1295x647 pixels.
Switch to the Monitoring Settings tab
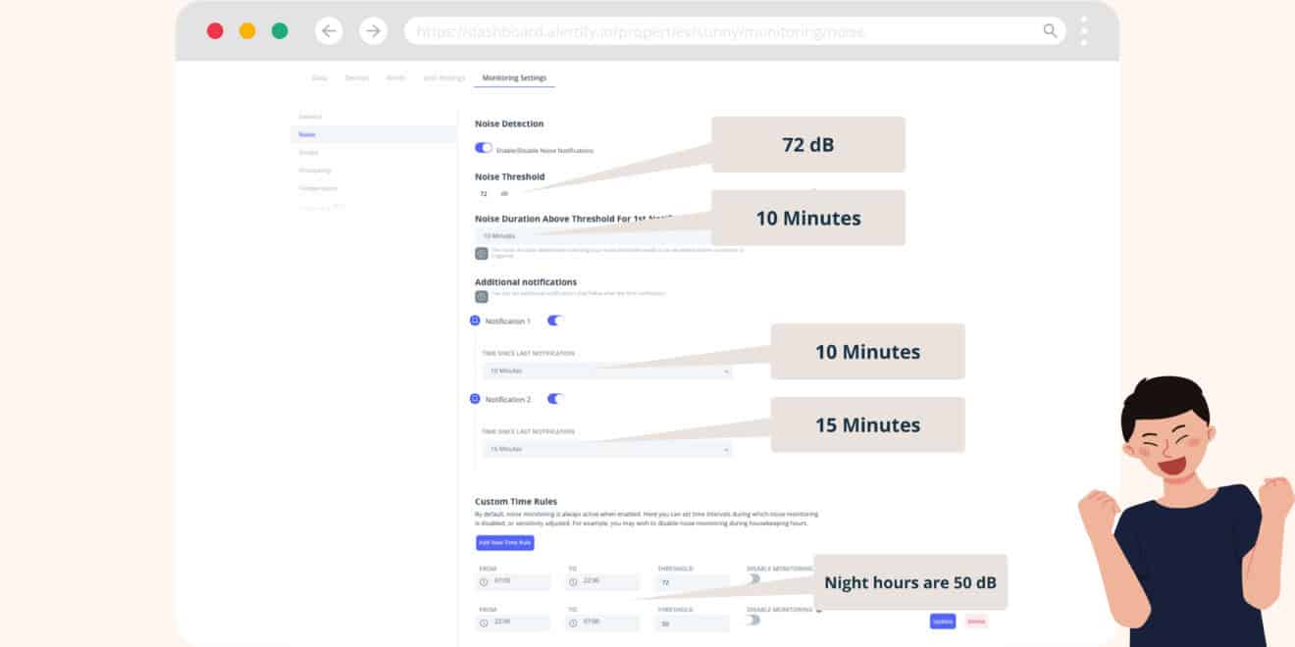[x=514, y=78]
